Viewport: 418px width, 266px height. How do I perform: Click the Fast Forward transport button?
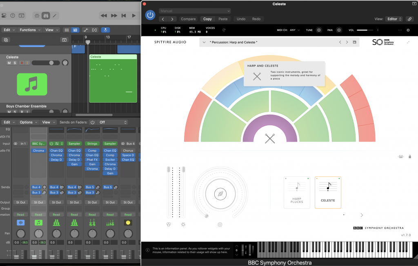(114, 16)
